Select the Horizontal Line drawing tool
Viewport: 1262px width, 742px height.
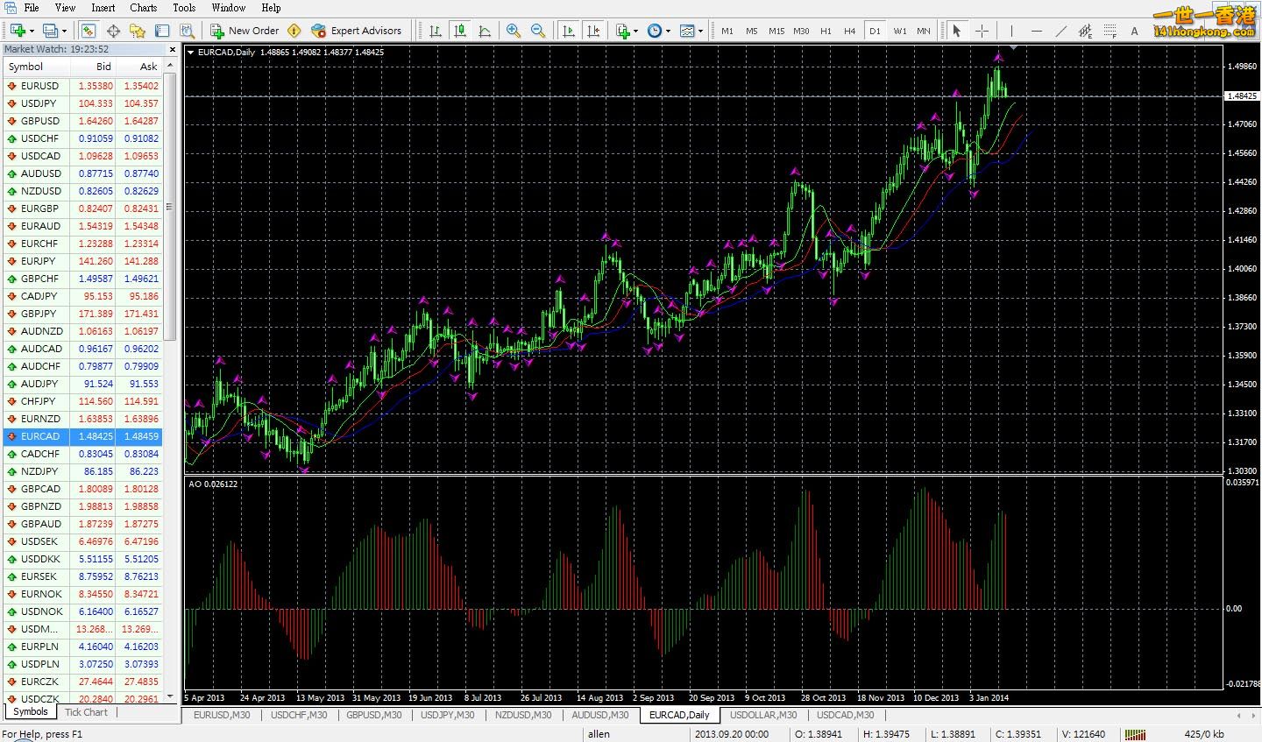tap(1036, 31)
